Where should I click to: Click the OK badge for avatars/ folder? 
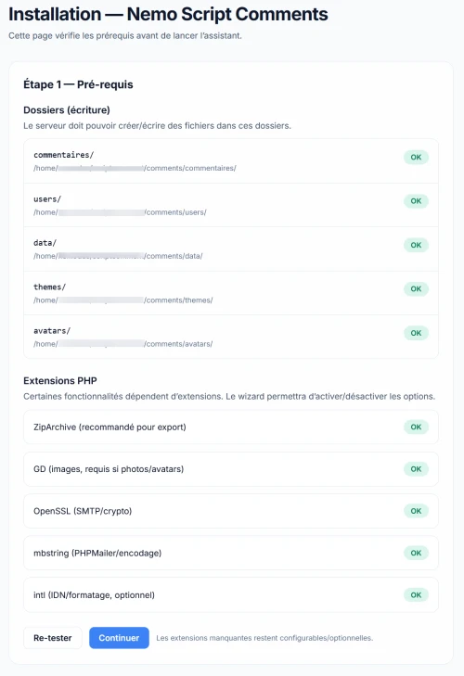[x=416, y=333]
